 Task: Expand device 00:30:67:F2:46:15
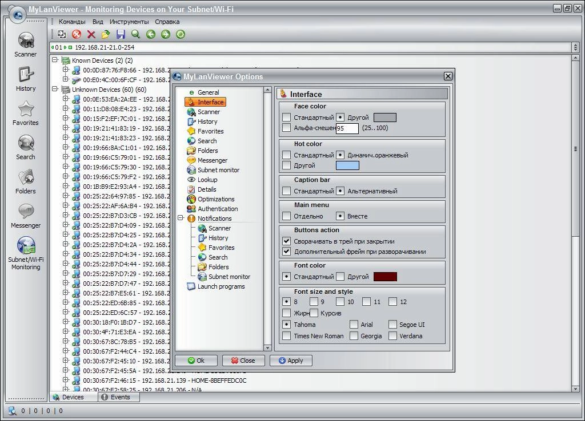coord(66,380)
